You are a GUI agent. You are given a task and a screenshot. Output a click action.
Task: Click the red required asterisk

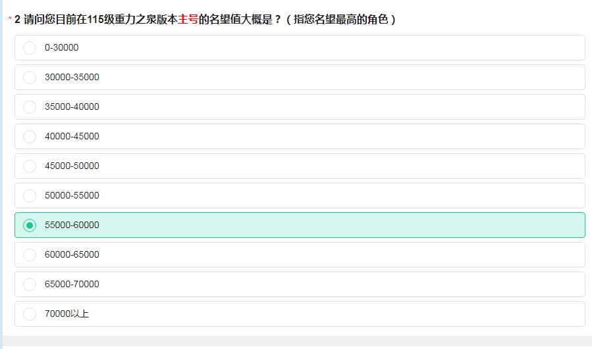[10, 18]
